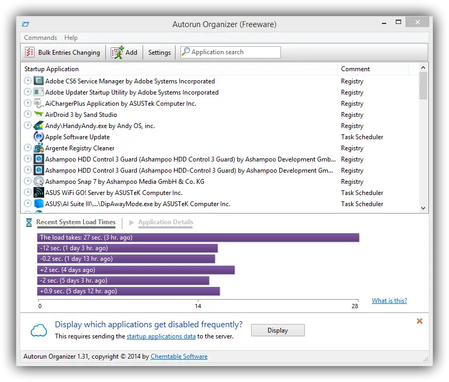Open Settings from the toolbar
This screenshot has height=382, width=449.
pyautogui.click(x=160, y=53)
